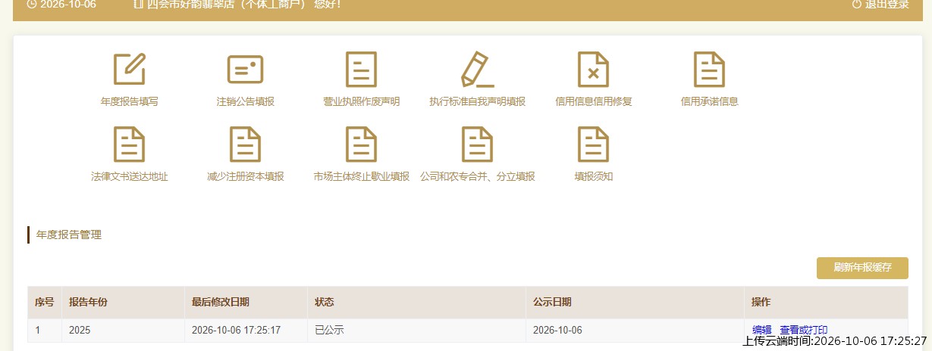The height and width of the screenshot is (351, 932).
Task: Click the 公司和农专合并、分立填报 label
Action: coord(477,177)
